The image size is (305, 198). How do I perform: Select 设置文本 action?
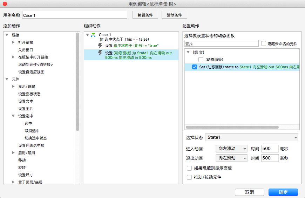pyautogui.click(x=26, y=101)
